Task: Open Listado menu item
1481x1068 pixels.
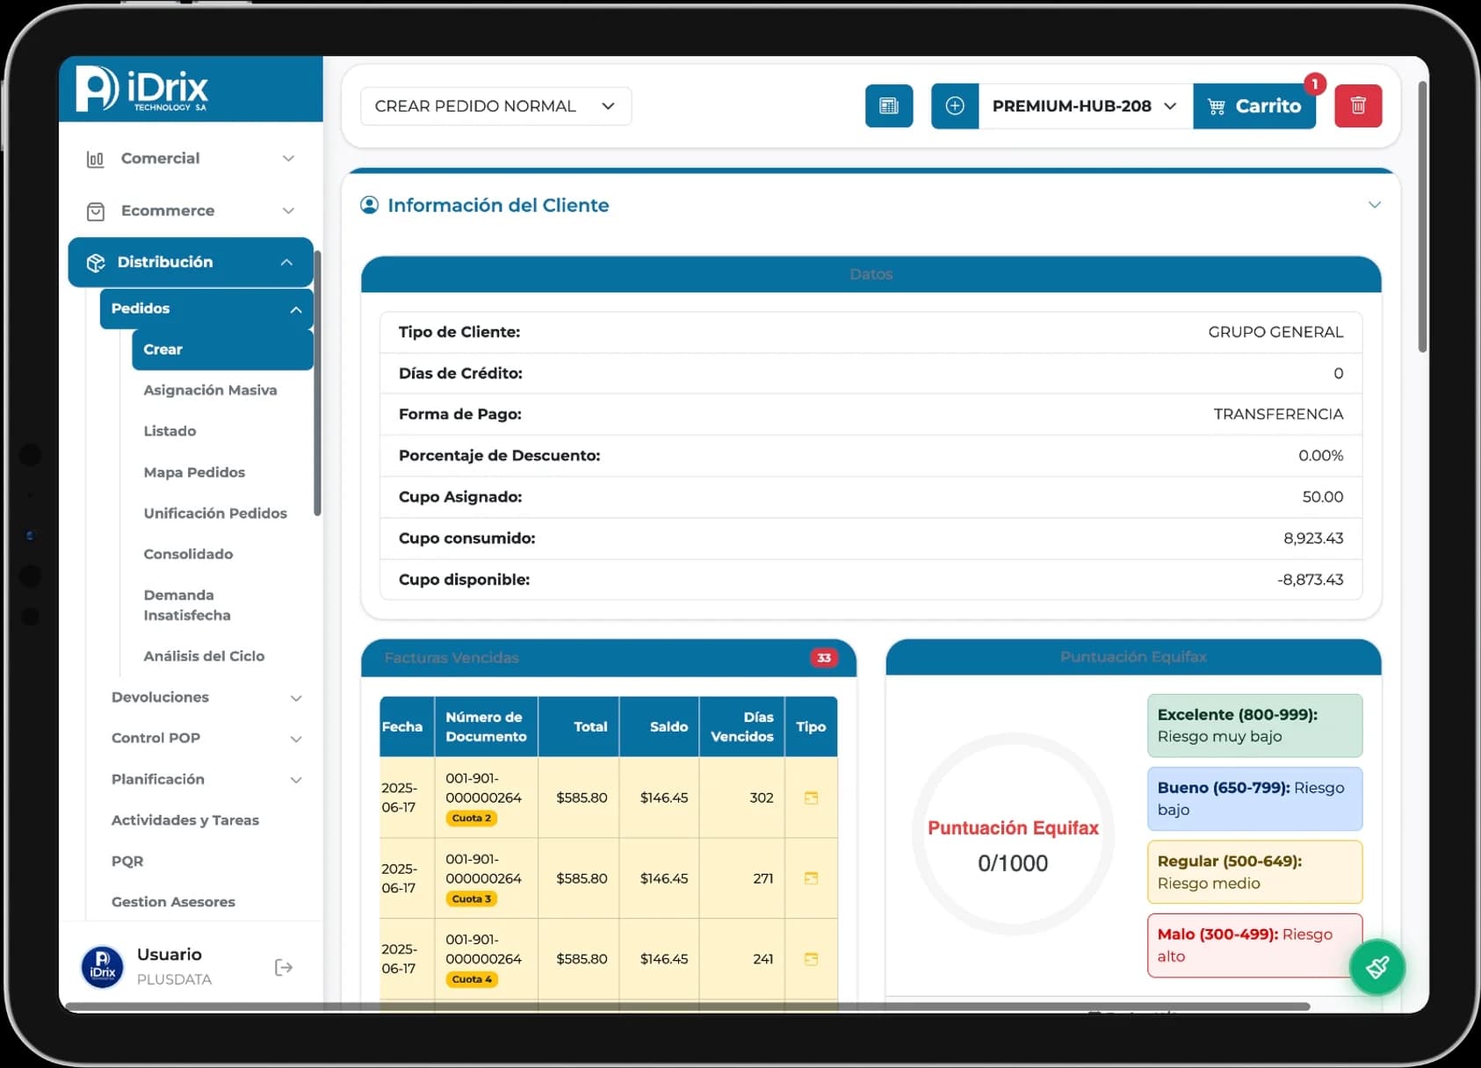Action: tap(170, 431)
